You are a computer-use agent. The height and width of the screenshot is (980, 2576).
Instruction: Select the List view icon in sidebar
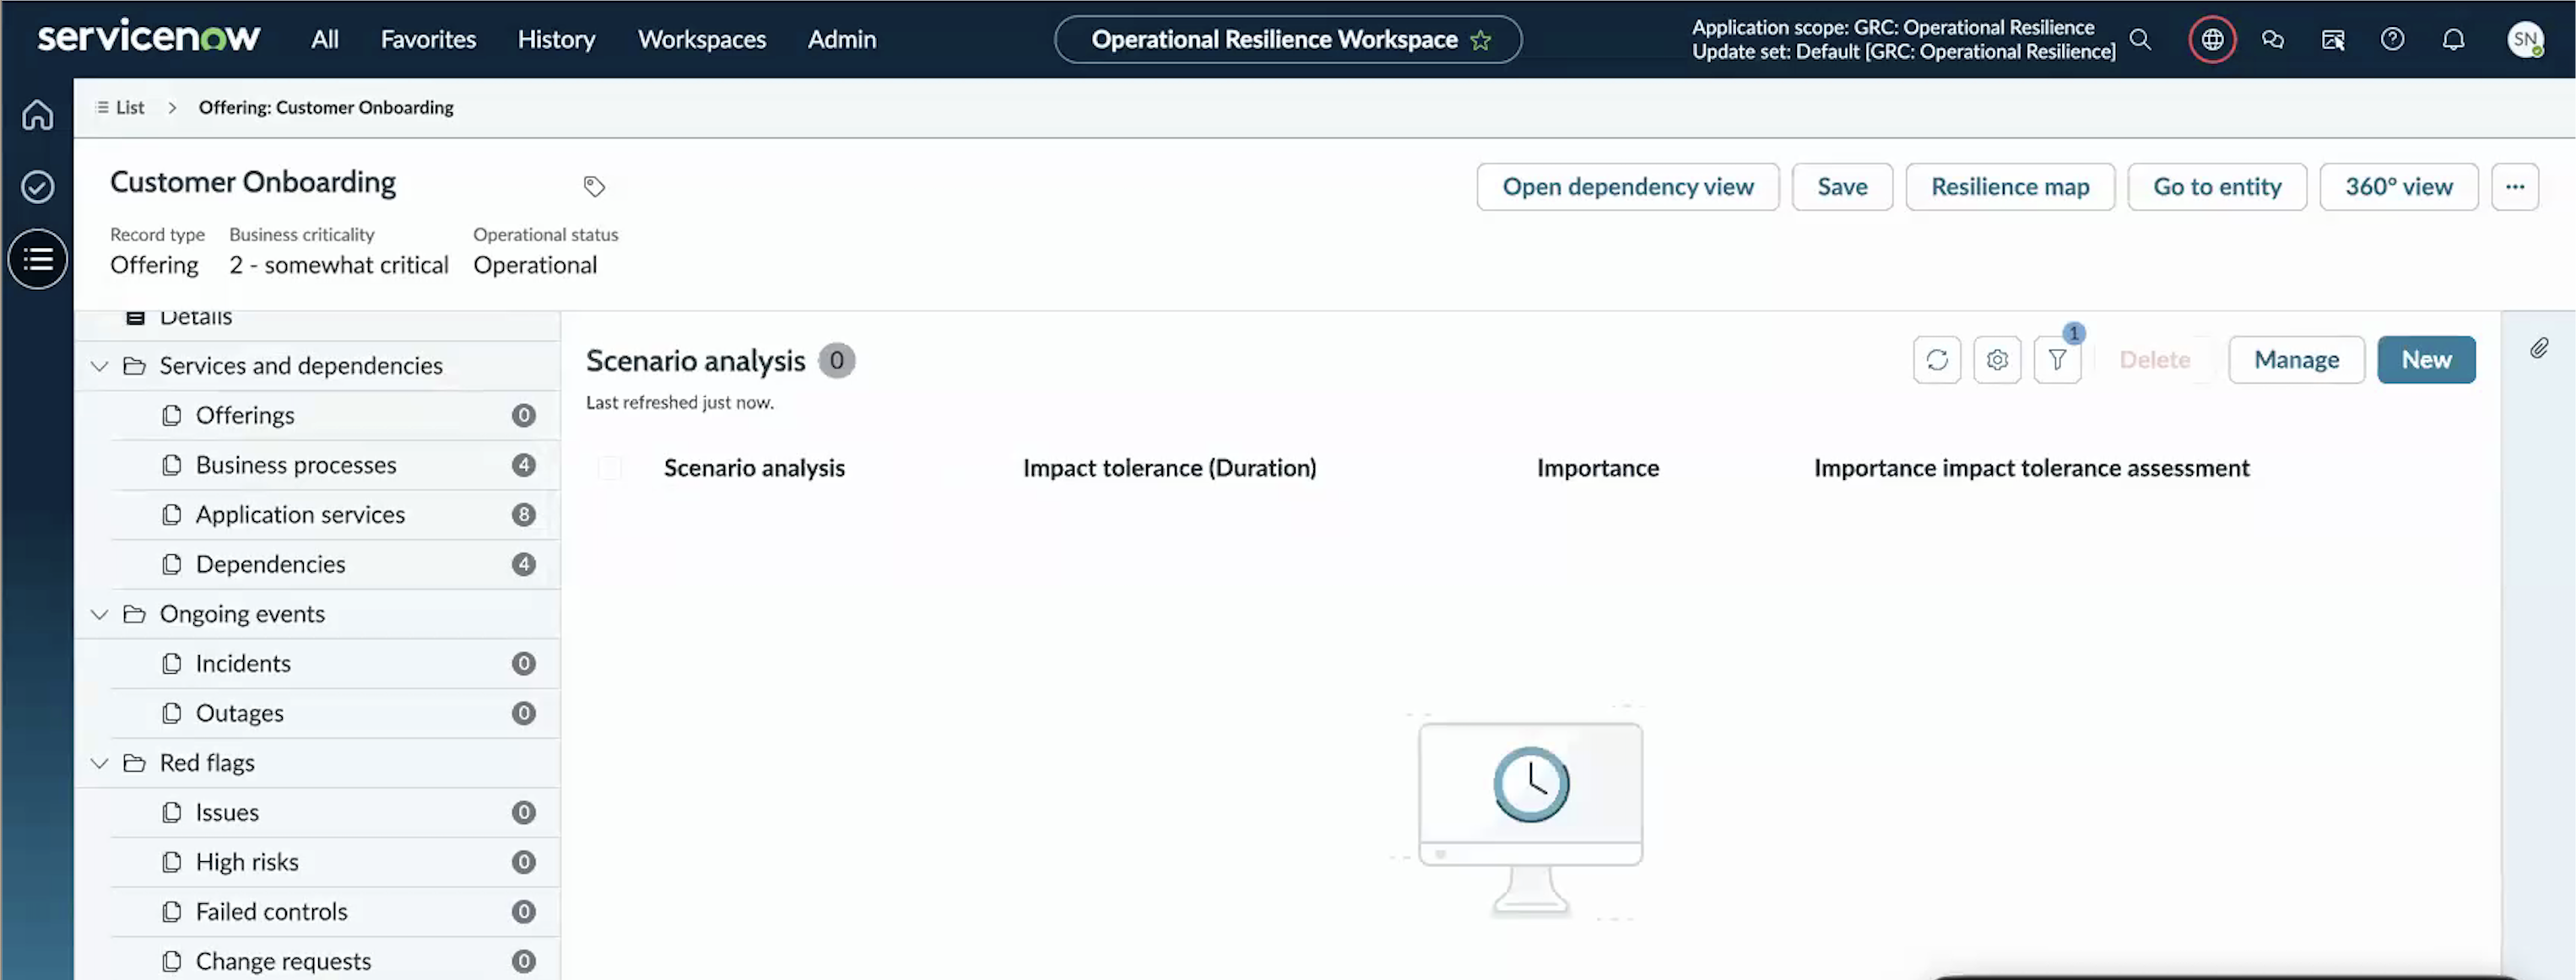tap(37, 260)
